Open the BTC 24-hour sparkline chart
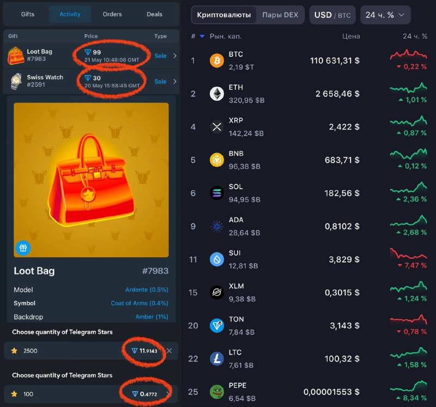The width and height of the screenshot is (436, 407). tap(408, 54)
